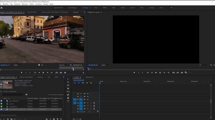
Task: Open the Sequenza menu
Action: tap(17, 4)
